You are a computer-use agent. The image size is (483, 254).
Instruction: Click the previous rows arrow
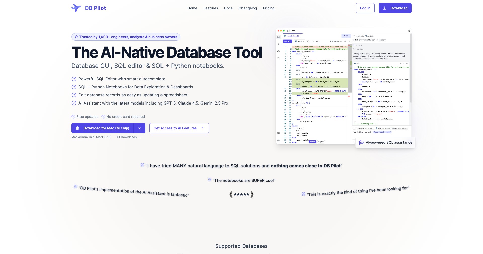tap(341, 41)
